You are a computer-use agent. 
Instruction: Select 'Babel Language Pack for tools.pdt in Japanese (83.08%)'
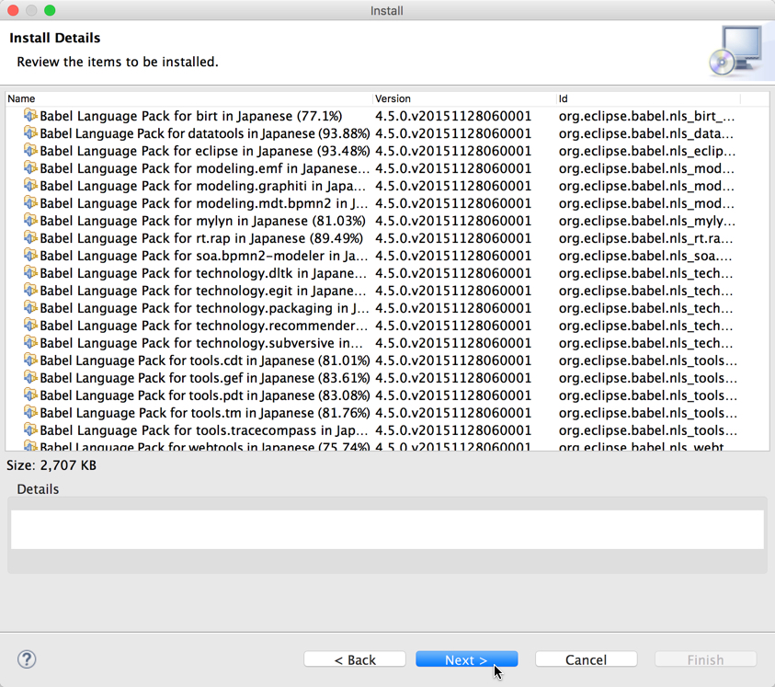205,395
